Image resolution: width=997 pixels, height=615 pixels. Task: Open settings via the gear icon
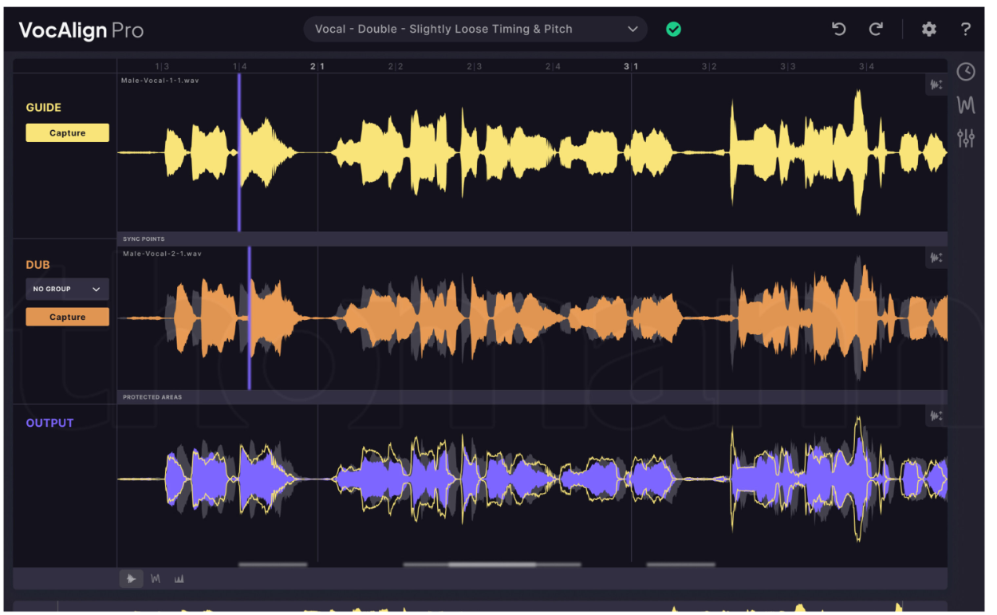pyautogui.click(x=928, y=30)
